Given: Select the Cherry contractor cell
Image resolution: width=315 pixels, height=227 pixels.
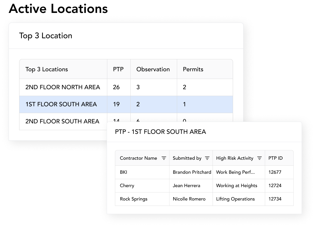Looking at the screenshot, I should [127, 186].
